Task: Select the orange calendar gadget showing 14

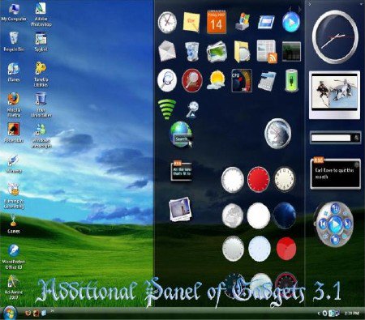Action: 217,22
